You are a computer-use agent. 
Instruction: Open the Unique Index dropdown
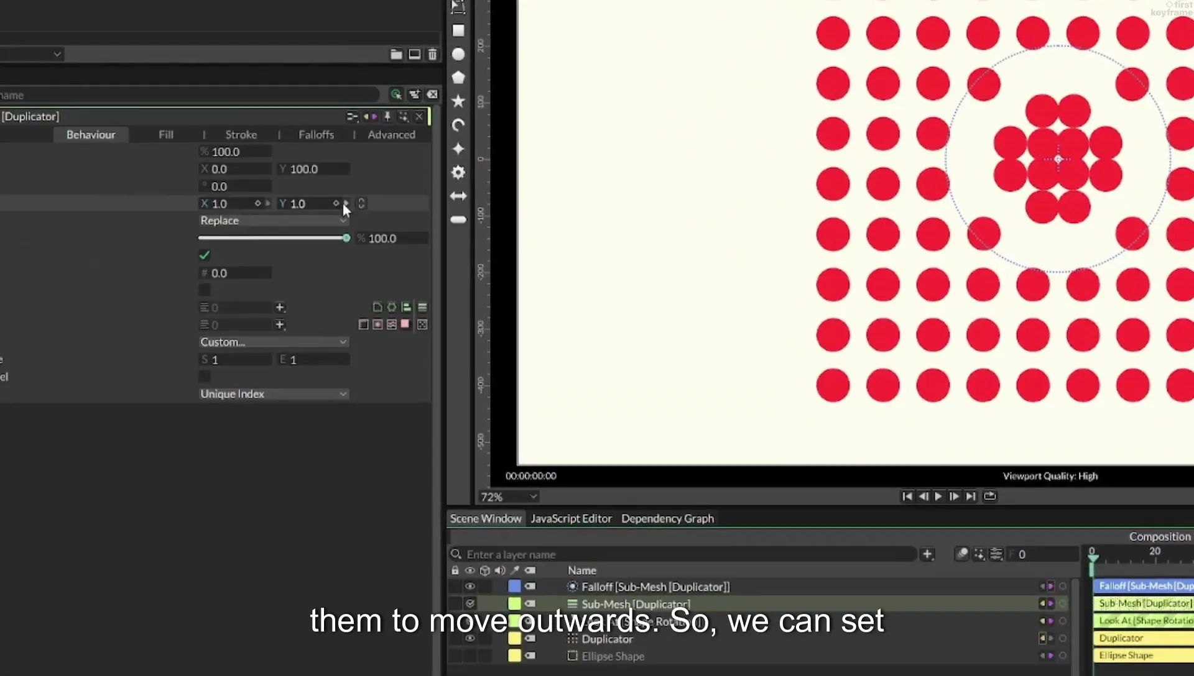pyautogui.click(x=274, y=394)
